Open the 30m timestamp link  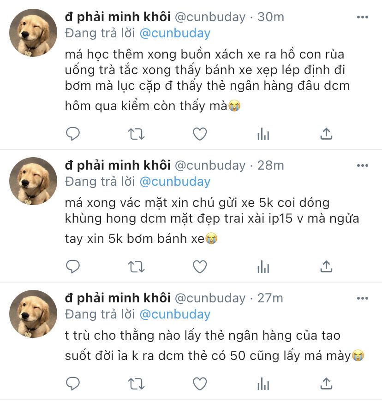click(271, 18)
